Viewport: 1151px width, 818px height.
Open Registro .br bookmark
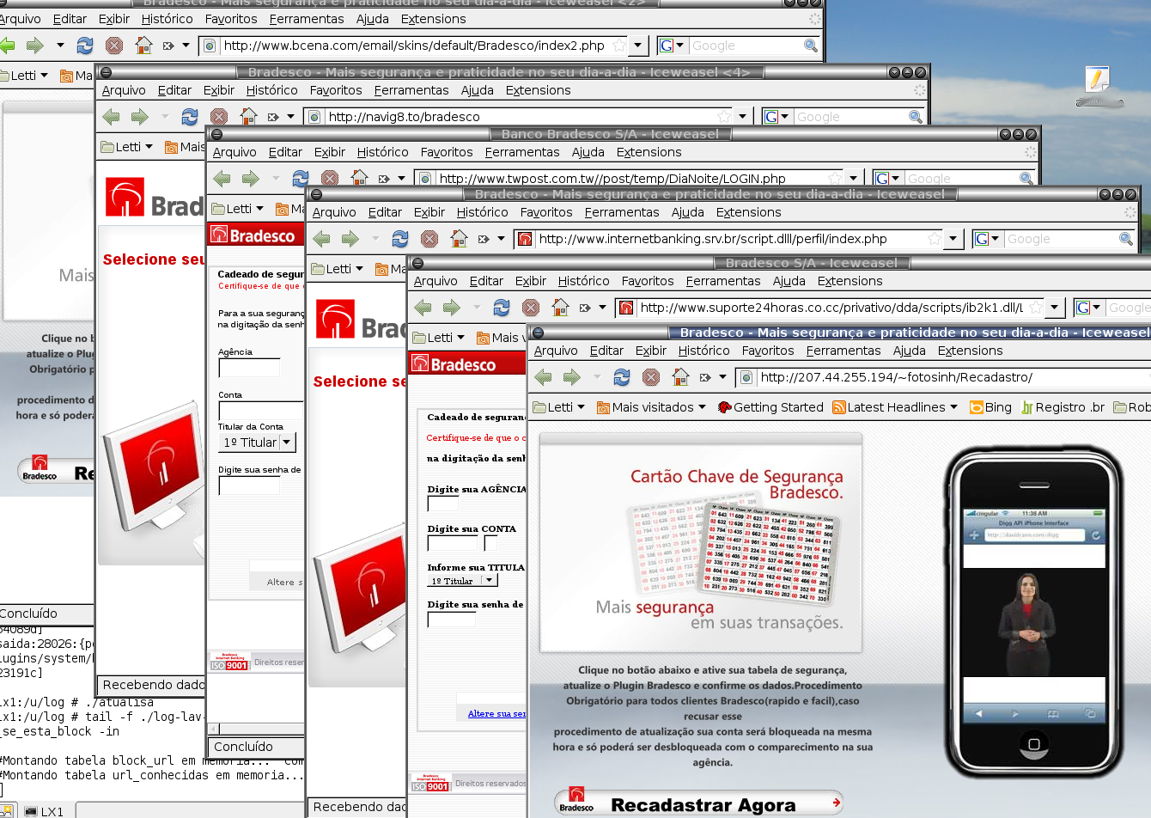point(1063,407)
